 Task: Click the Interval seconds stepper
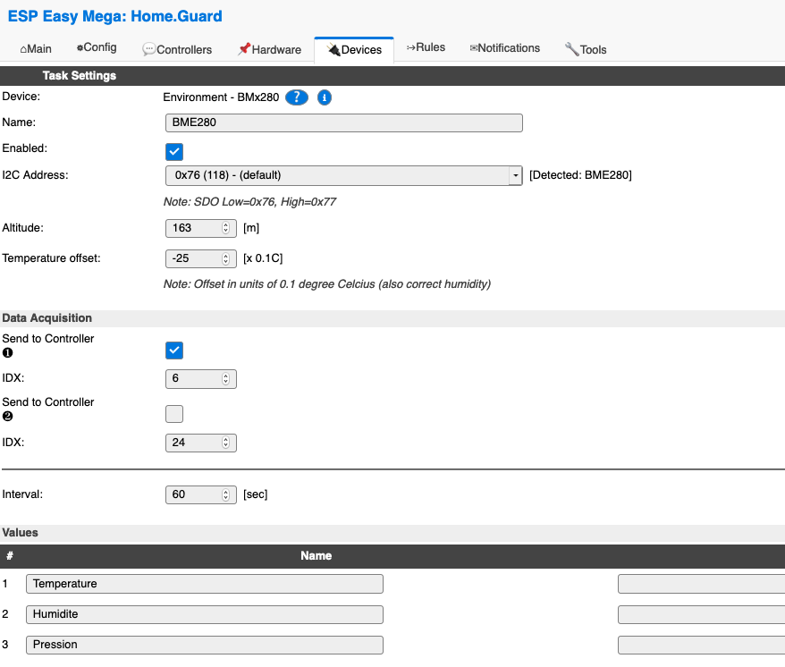pyautogui.click(x=225, y=494)
